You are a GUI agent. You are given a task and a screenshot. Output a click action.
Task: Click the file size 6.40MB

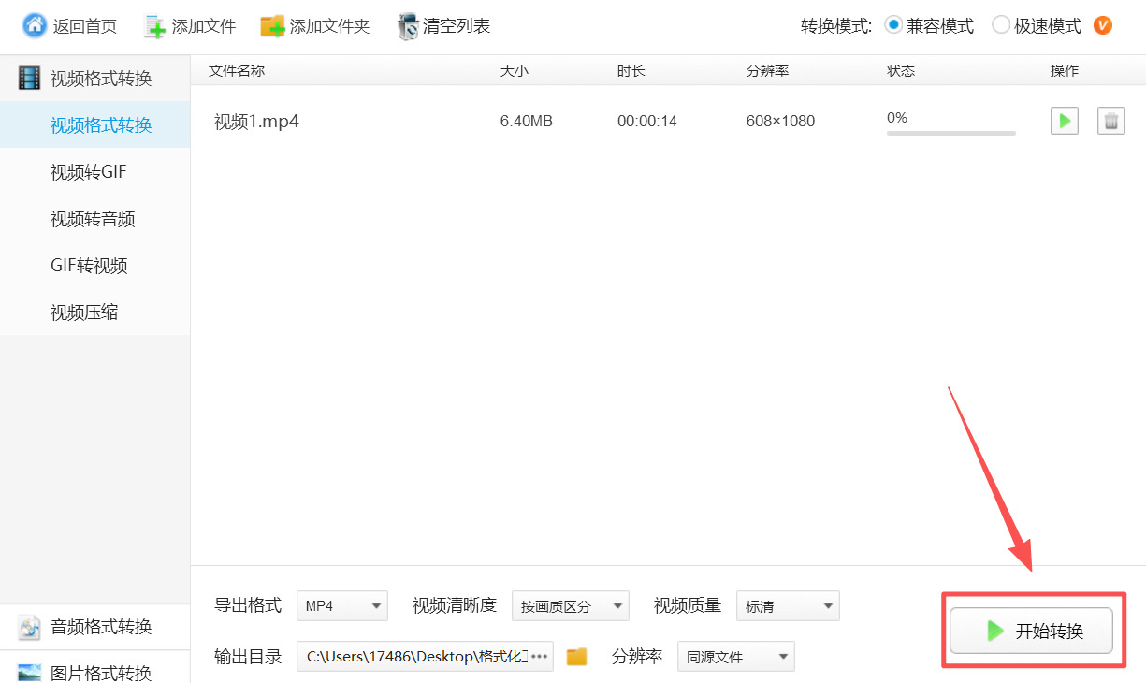coord(527,121)
